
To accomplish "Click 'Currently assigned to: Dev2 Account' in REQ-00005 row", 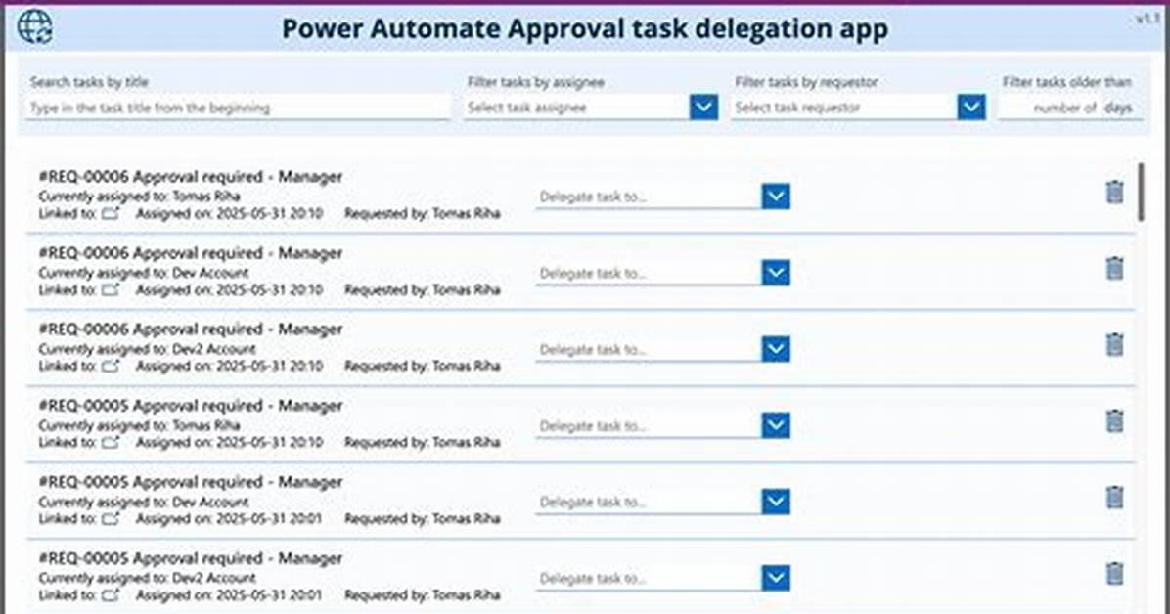I will [x=147, y=578].
